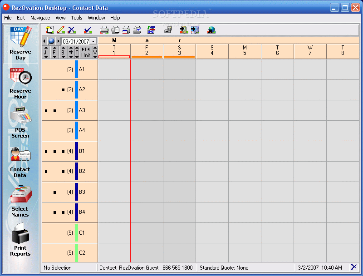363x276 pixels.
Task: Click the arrow-into-computer toolbar icon
Action: 195,30
